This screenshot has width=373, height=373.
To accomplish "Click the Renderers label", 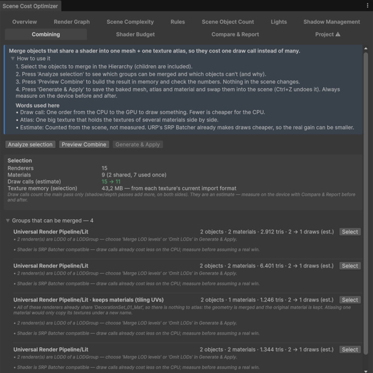I will click(21, 168).
